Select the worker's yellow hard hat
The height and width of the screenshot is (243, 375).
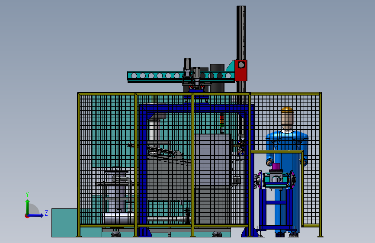tap(287, 111)
